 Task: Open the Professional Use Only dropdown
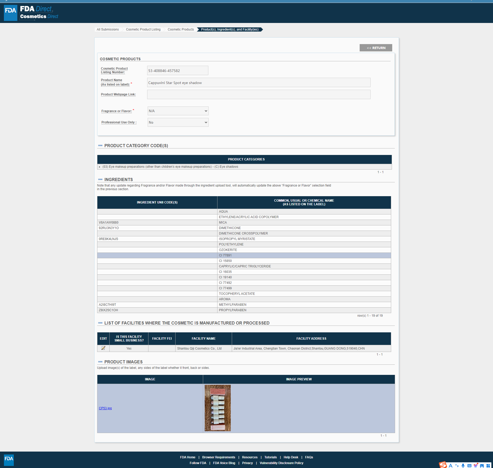[178, 122]
